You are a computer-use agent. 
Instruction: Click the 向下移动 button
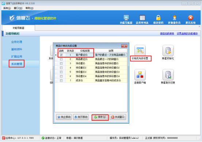(x=81, y=117)
